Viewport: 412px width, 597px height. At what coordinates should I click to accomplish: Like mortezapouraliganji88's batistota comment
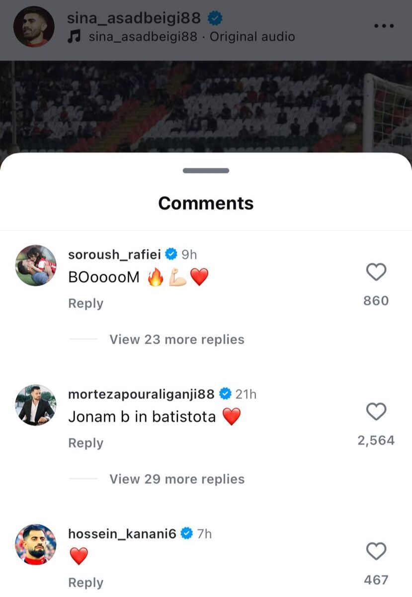click(376, 412)
